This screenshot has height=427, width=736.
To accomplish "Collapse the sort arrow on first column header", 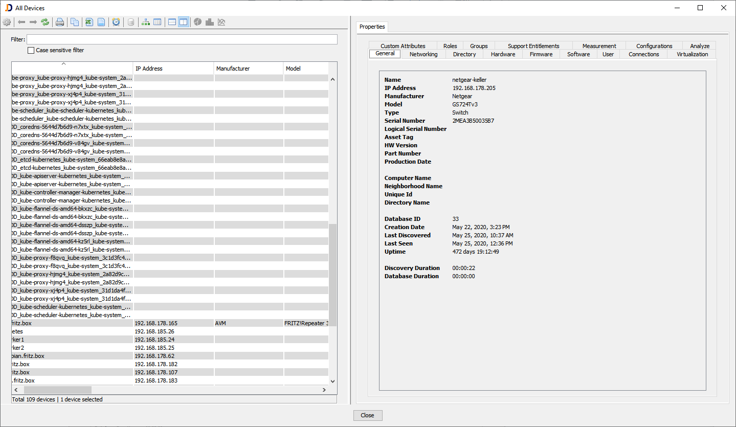I will pyautogui.click(x=63, y=63).
